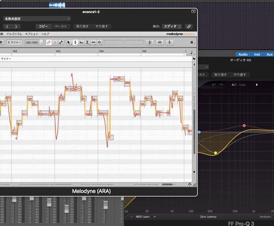The height and width of the screenshot is (226, 274).
Task: Select the red EQ band node
Action: click(x=244, y=125)
